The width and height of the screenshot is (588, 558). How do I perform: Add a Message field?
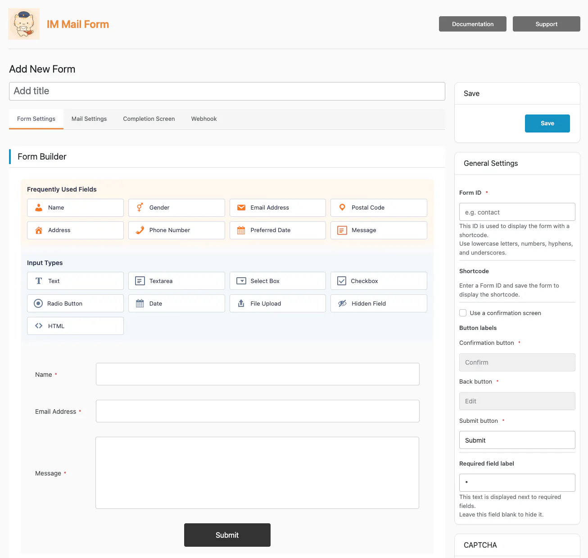(379, 230)
